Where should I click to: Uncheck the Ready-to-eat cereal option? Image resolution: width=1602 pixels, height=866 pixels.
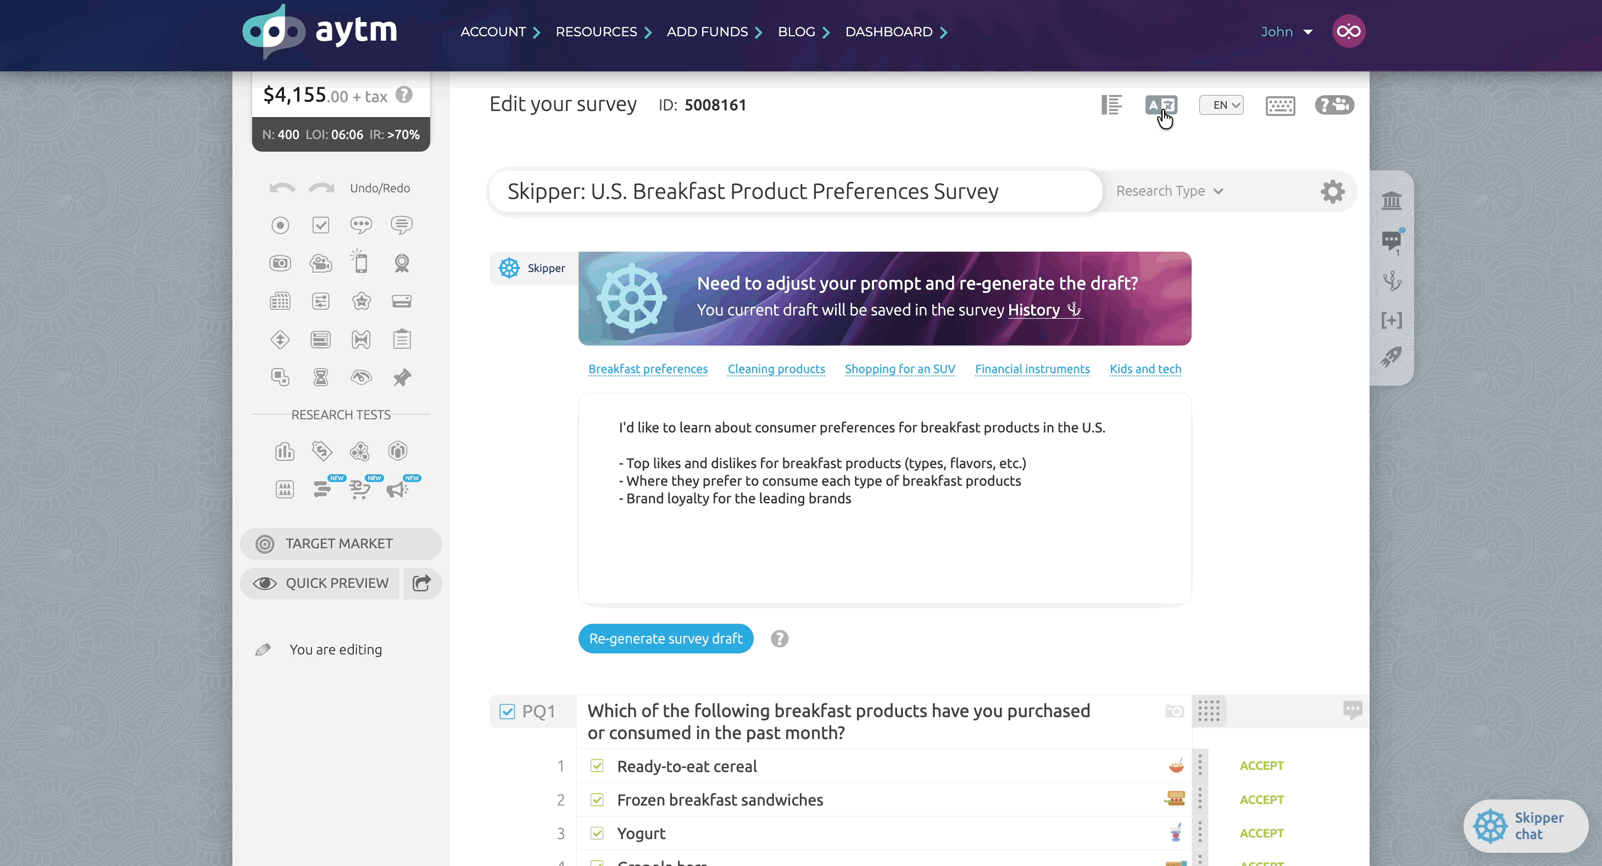pos(597,766)
